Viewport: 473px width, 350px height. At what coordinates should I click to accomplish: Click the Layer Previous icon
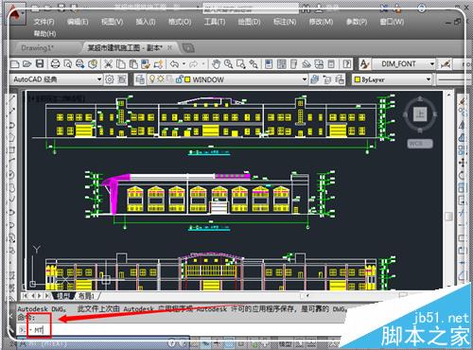pyautogui.click(x=327, y=79)
